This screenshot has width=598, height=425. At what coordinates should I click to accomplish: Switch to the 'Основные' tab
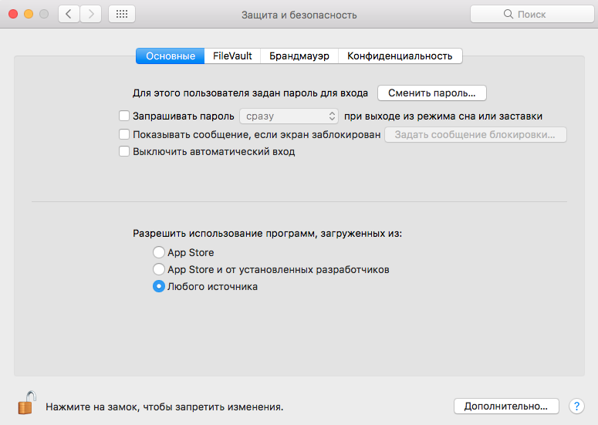tap(170, 56)
